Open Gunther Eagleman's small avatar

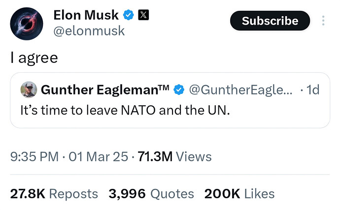coord(29,90)
